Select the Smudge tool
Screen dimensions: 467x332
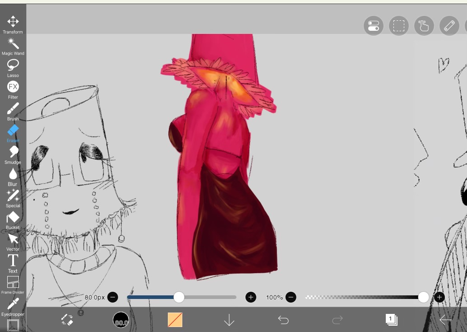coord(13,155)
